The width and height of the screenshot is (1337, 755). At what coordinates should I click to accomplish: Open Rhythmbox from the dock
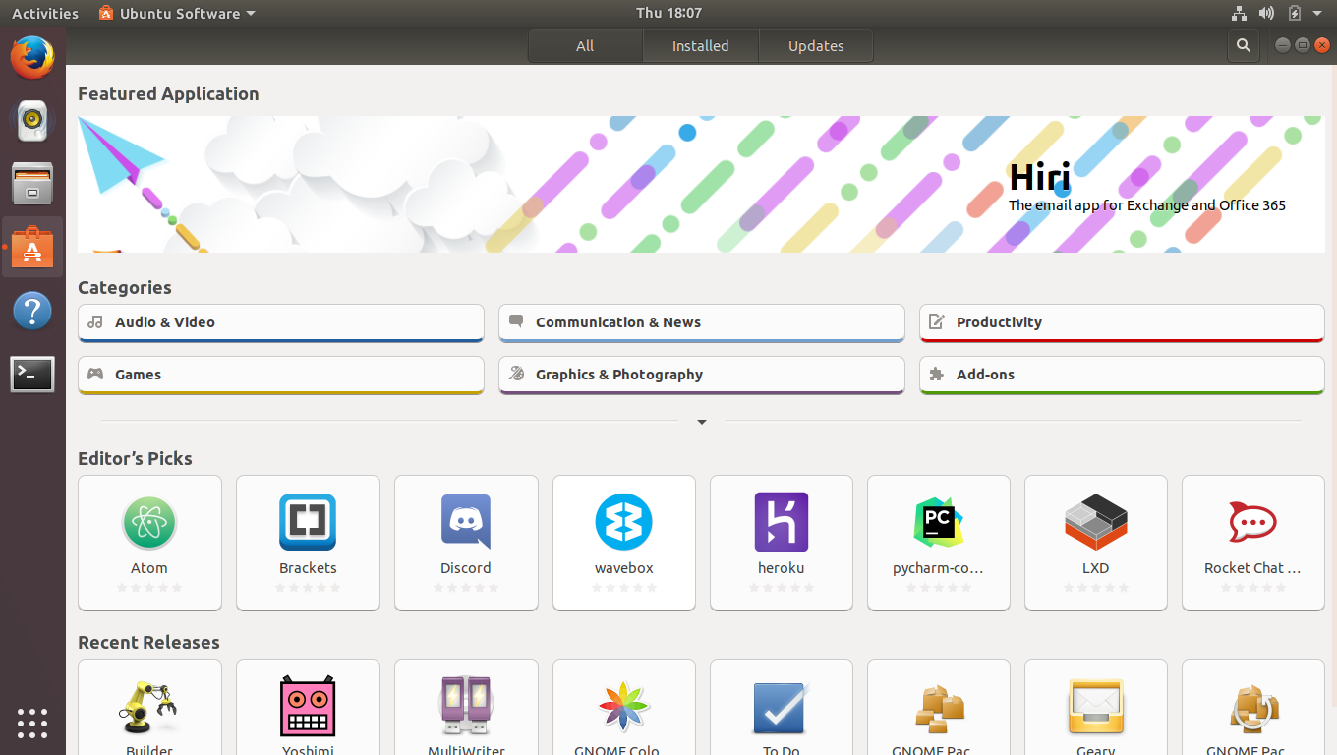(32, 120)
